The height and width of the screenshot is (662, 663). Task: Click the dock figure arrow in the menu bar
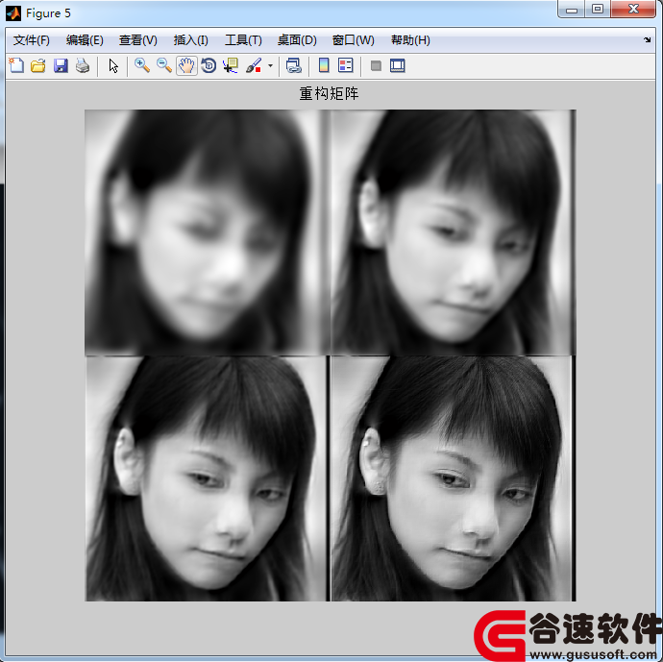point(648,40)
